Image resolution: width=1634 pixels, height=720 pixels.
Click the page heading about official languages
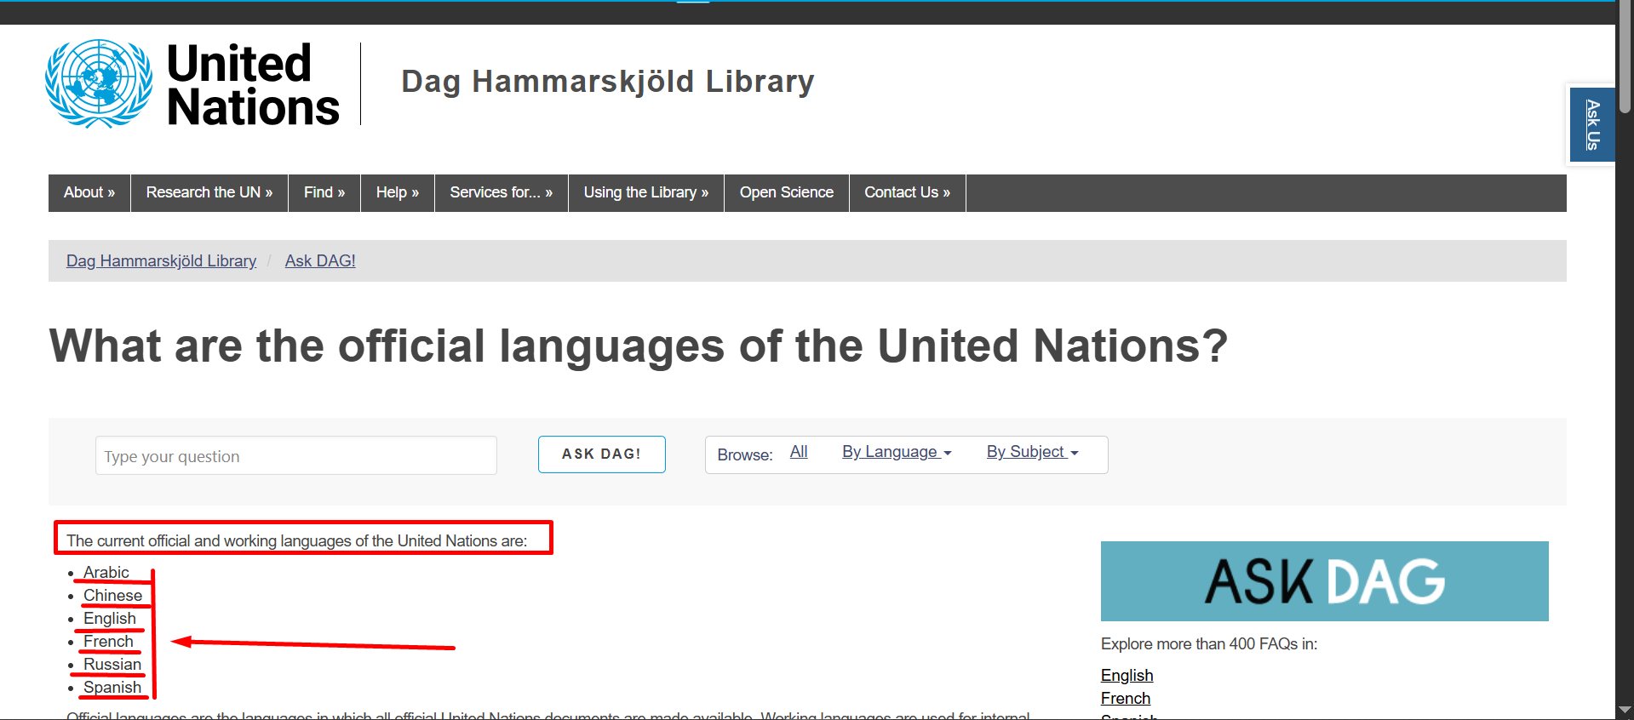tap(639, 346)
